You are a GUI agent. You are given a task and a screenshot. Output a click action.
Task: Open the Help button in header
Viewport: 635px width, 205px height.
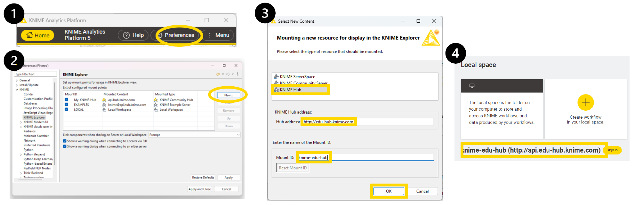[133, 35]
